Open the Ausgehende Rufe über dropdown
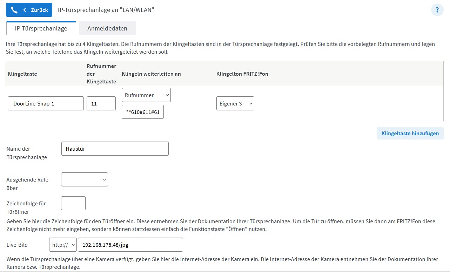 [84, 179]
